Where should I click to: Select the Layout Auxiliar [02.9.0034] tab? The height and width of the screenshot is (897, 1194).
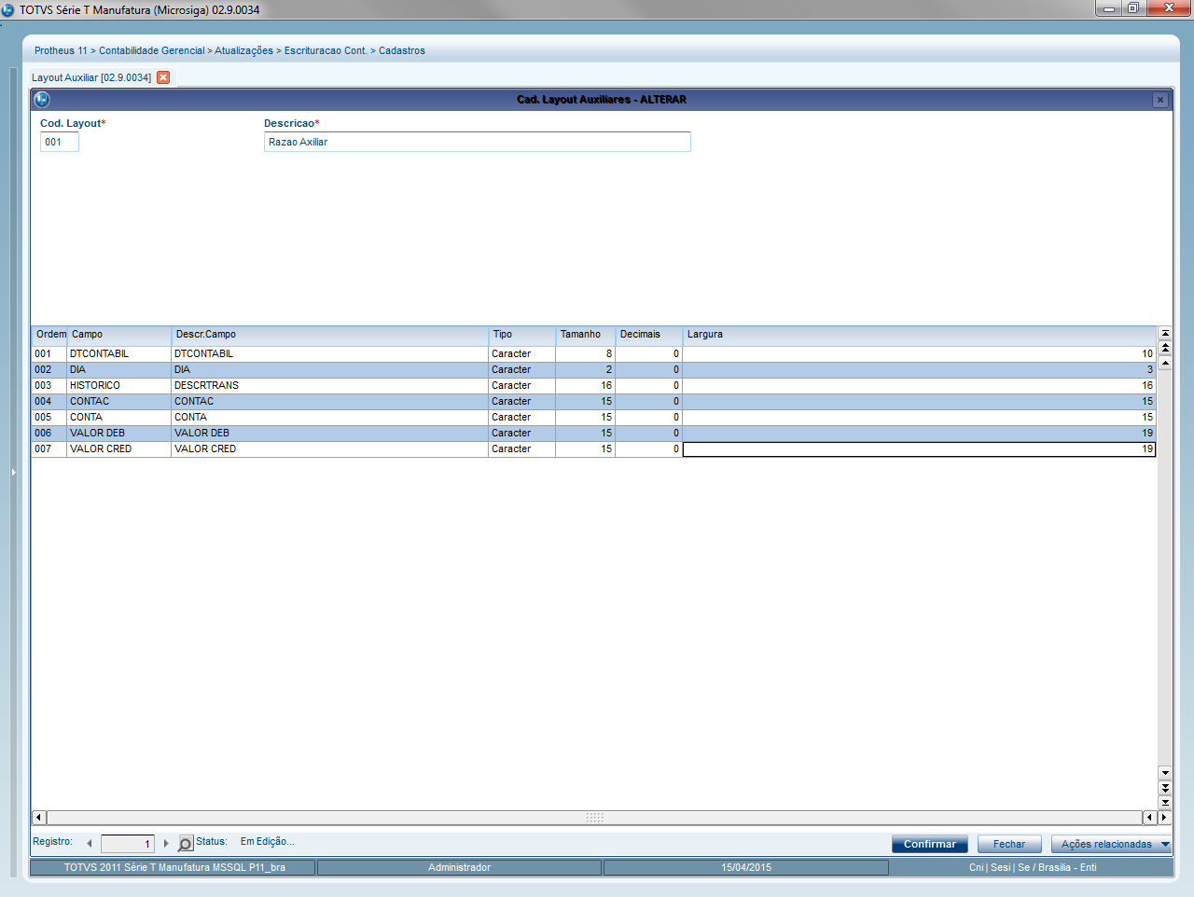[91, 77]
